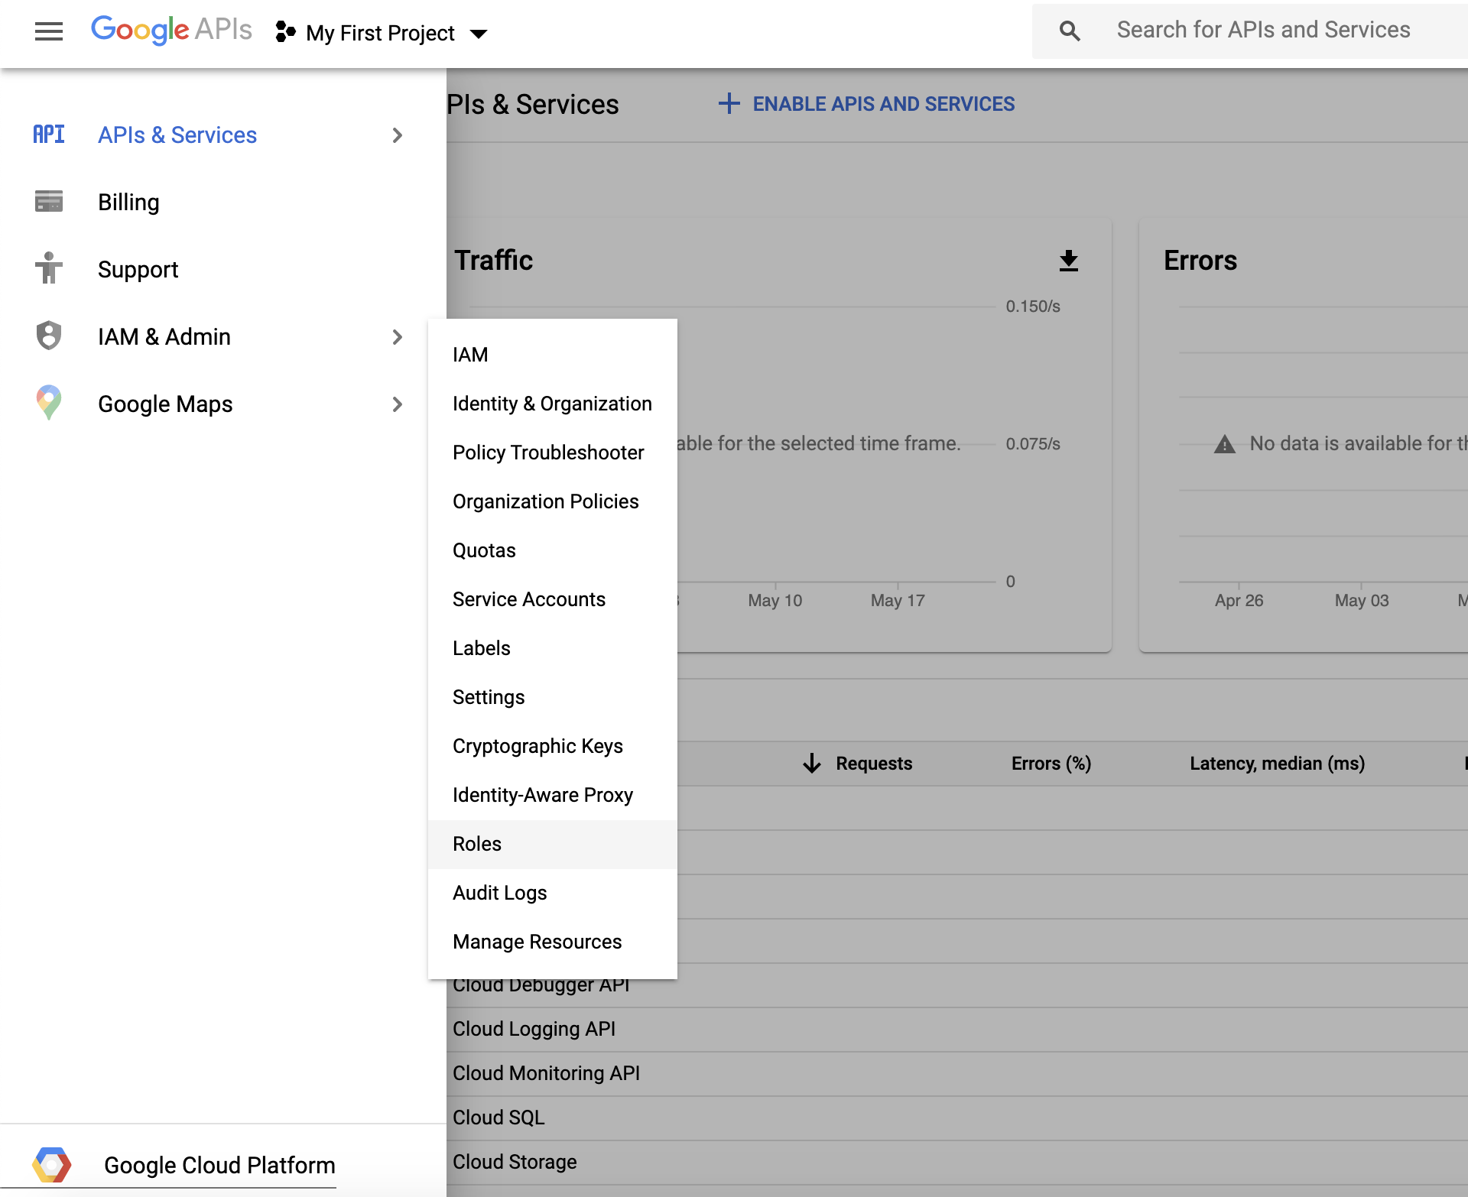Expand the Google Maps submenu chevron
This screenshot has width=1468, height=1197.
tap(397, 404)
